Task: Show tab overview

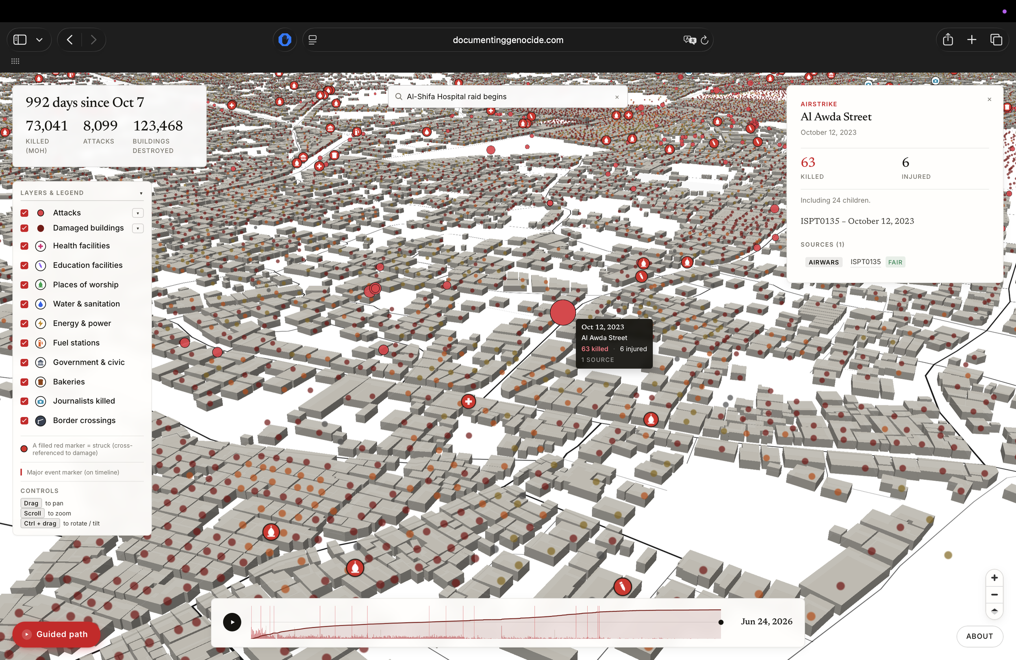Action: pyautogui.click(x=996, y=40)
